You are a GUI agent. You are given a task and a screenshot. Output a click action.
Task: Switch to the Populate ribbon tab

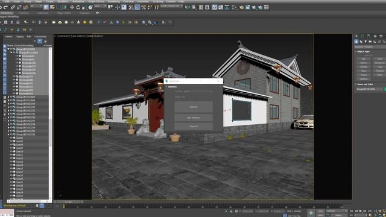(x=84, y=13)
